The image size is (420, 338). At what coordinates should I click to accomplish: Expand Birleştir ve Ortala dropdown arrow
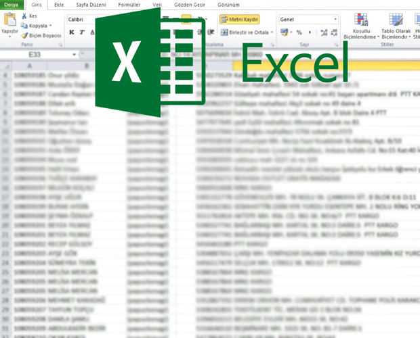274,32
